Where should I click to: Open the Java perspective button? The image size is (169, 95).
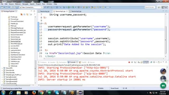[165, 7]
